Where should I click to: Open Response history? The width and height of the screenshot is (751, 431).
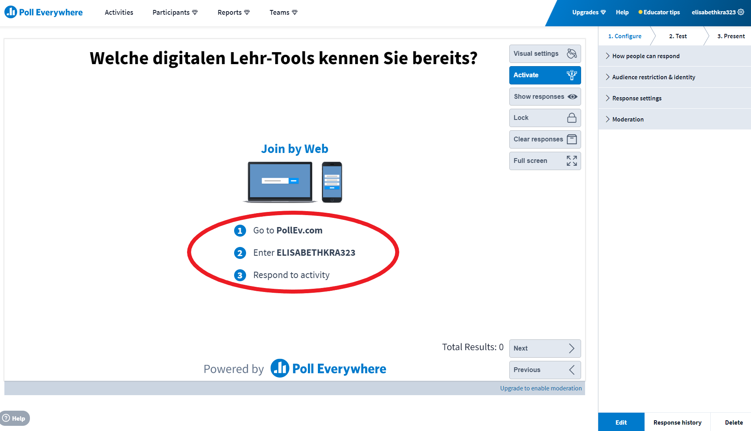(677, 422)
